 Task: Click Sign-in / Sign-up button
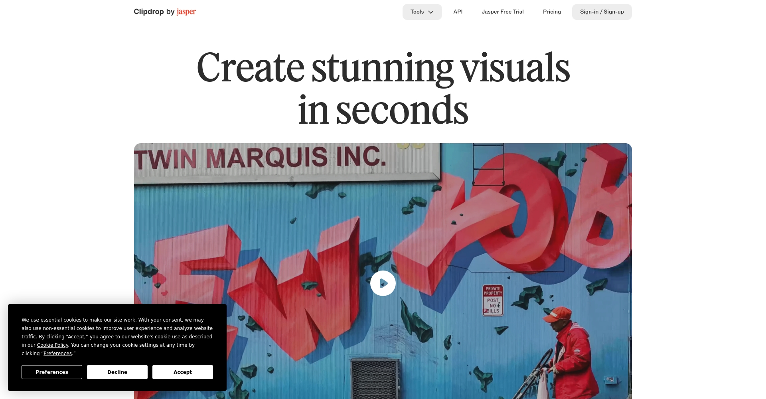coord(602,12)
